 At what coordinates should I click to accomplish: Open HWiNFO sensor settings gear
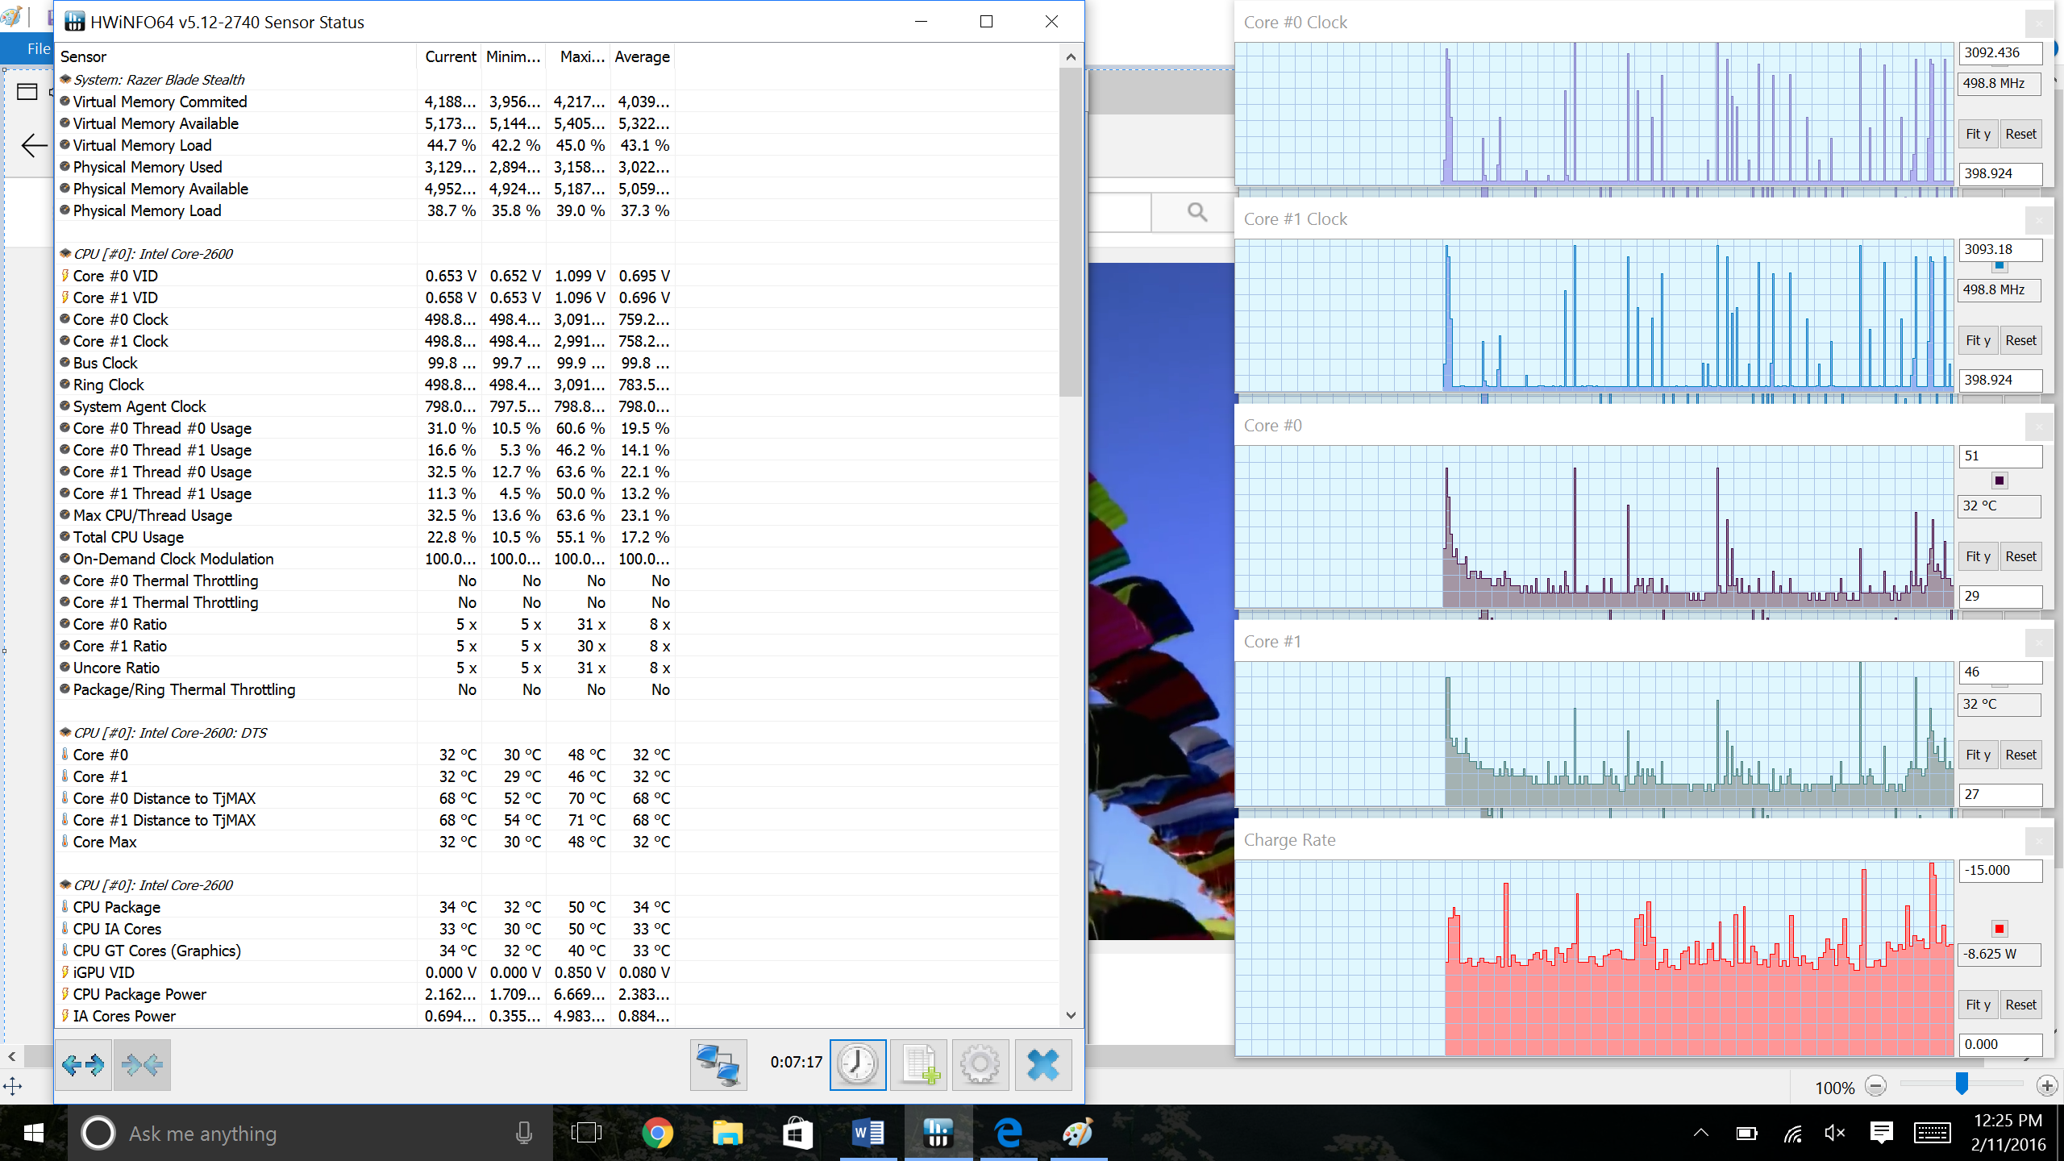[980, 1065]
